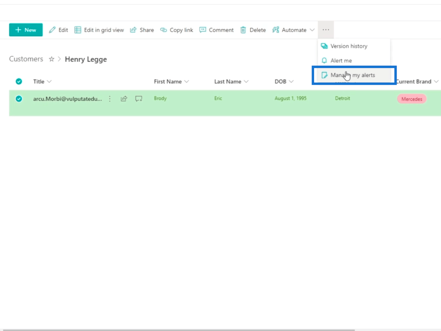Image resolution: width=441 pixels, height=331 pixels.
Task: Click the Share label in toolbar
Action: tap(147, 30)
